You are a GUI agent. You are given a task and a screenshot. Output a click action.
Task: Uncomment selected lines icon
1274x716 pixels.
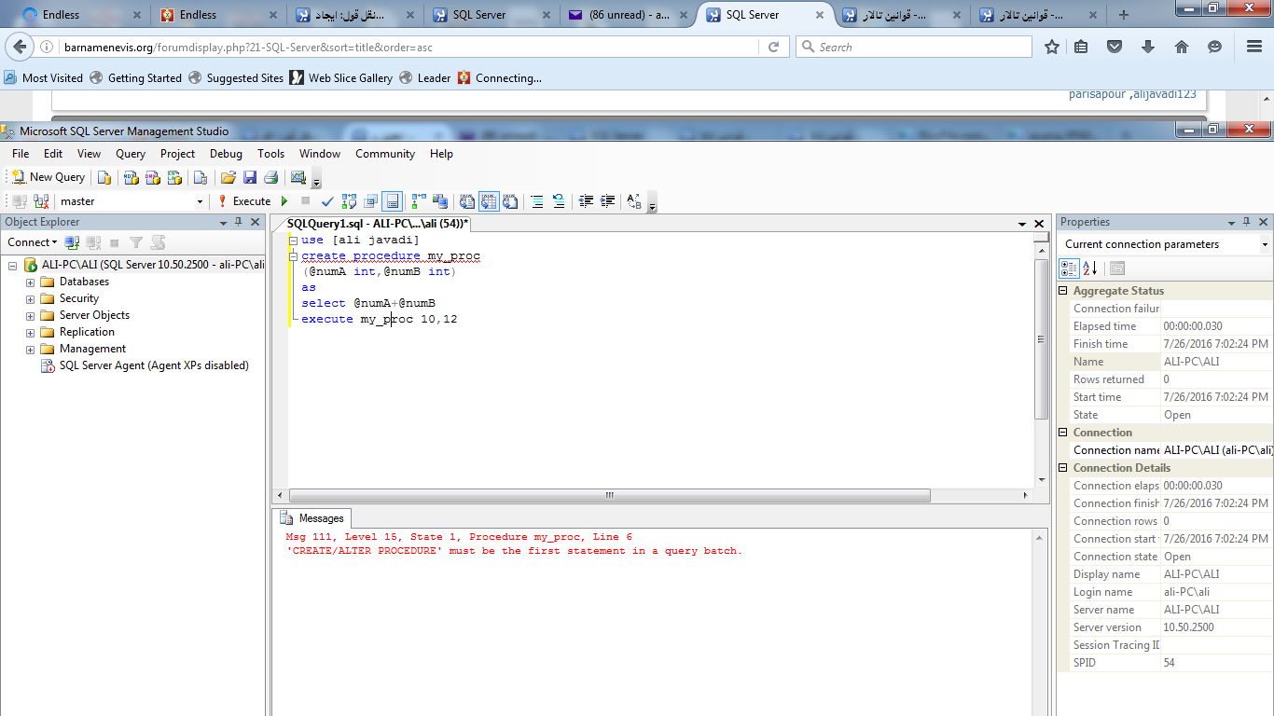pos(559,201)
